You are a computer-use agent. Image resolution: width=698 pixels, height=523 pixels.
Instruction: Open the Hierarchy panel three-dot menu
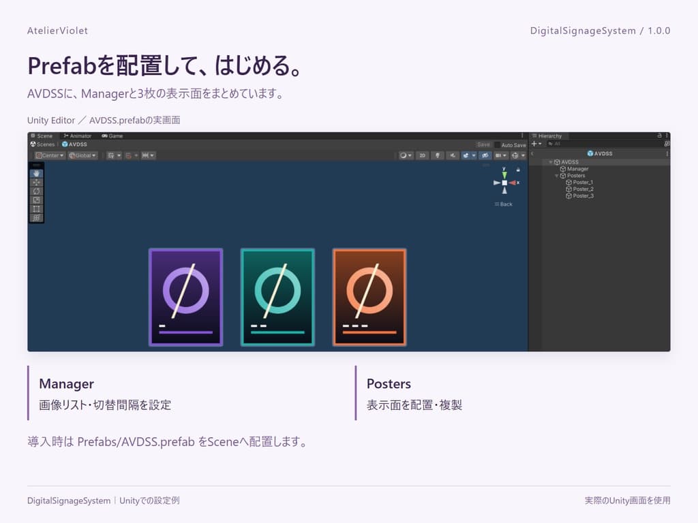click(x=667, y=136)
